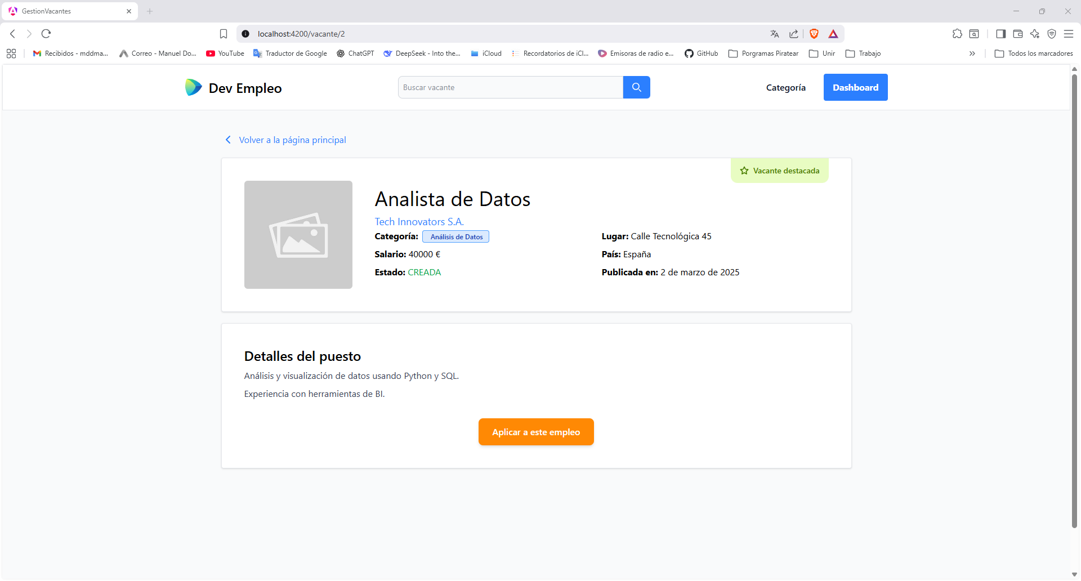
Task: Click the translate page icon
Action: (x=775, y=34)
